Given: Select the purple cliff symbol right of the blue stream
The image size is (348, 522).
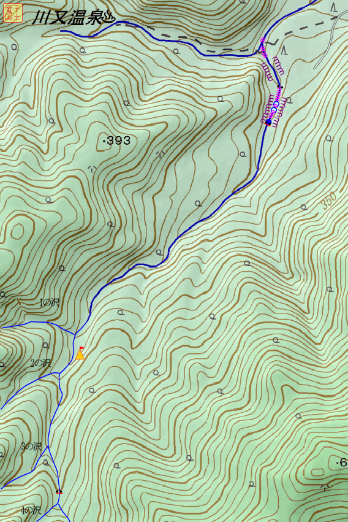Looking at the screenshot, I should point(279,65).
